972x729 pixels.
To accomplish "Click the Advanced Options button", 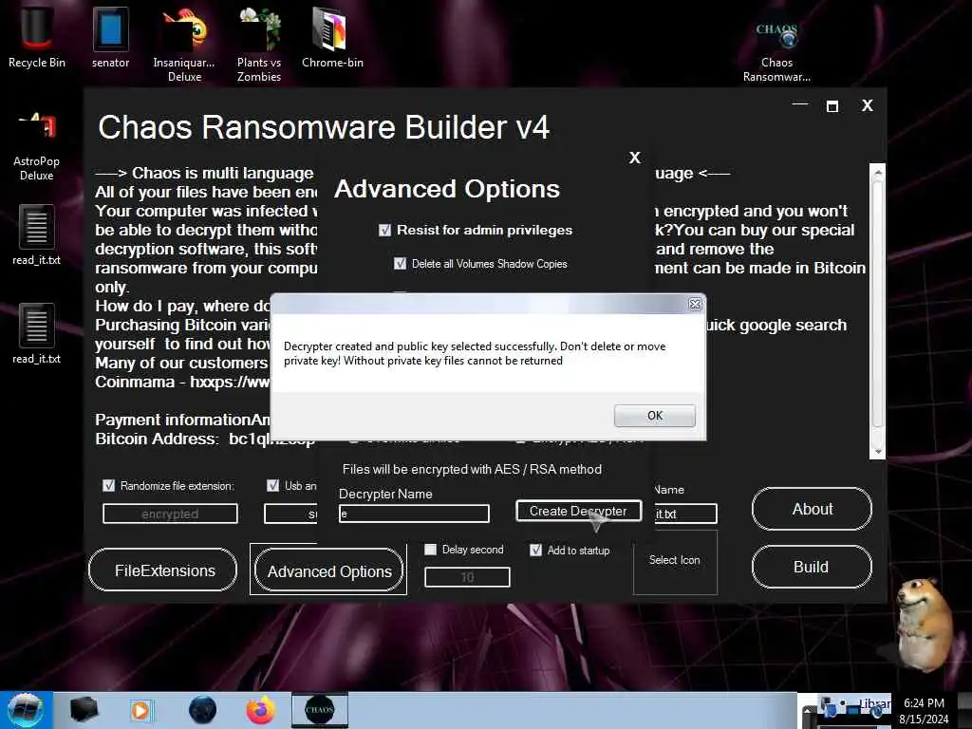I will (328, 570).
